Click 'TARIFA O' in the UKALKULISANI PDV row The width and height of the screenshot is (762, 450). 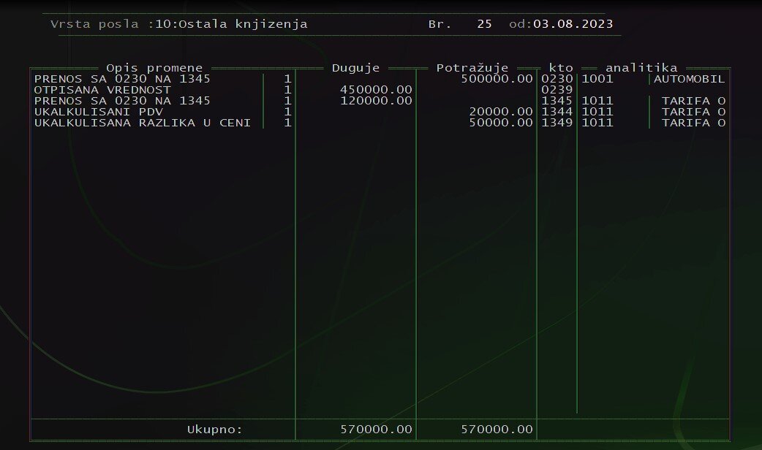tap(693, 112)
